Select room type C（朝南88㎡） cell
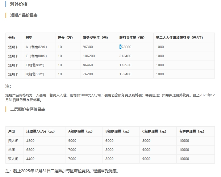 36,56
